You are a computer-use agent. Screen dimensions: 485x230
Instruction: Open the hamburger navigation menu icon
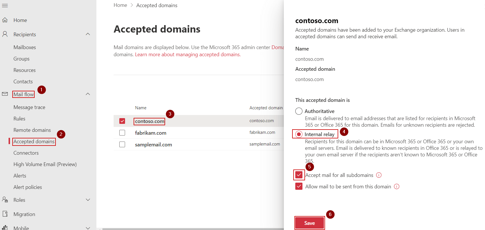(x=5, y=5)
